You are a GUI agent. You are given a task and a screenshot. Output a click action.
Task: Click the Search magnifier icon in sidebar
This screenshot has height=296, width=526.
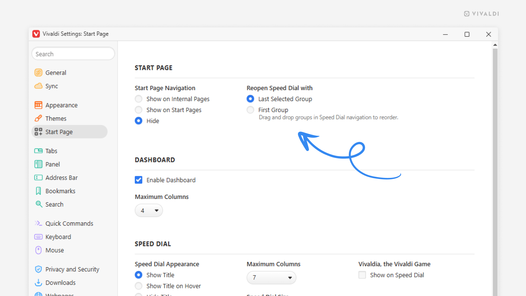[x=39, y=204]
